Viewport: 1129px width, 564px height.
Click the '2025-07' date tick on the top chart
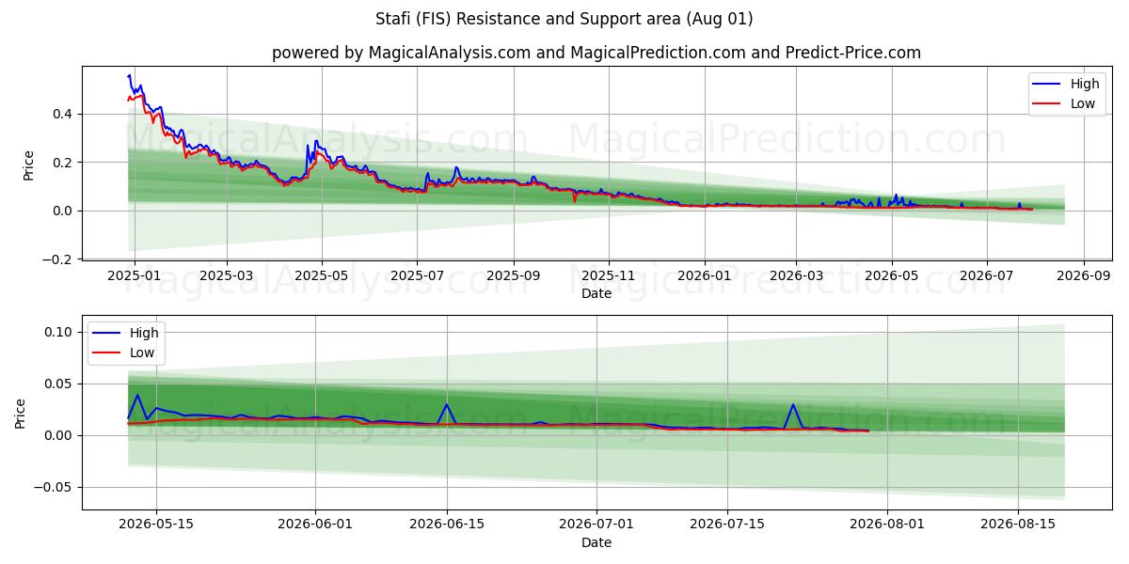[417, 275]
